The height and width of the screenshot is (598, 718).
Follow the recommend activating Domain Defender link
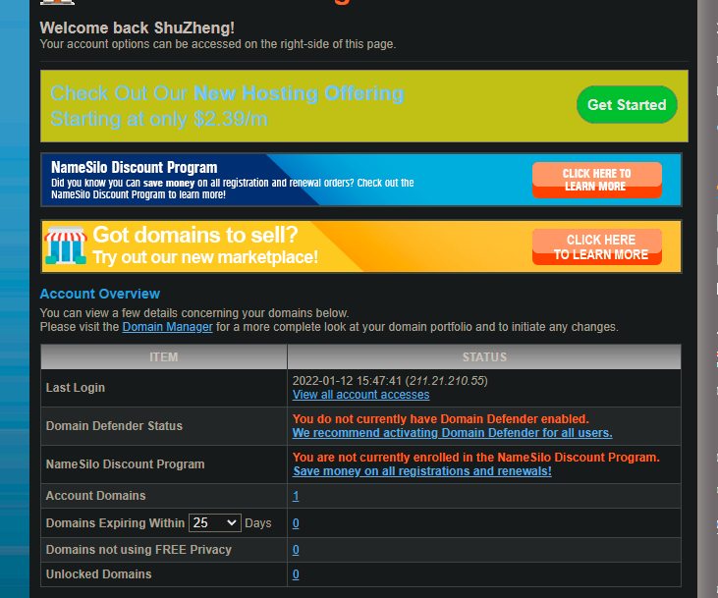(452, 433)
